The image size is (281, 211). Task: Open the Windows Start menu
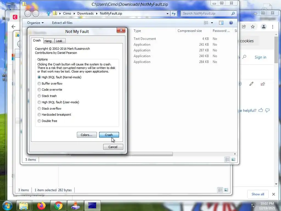pyautogui.click(x=7, y=206)
